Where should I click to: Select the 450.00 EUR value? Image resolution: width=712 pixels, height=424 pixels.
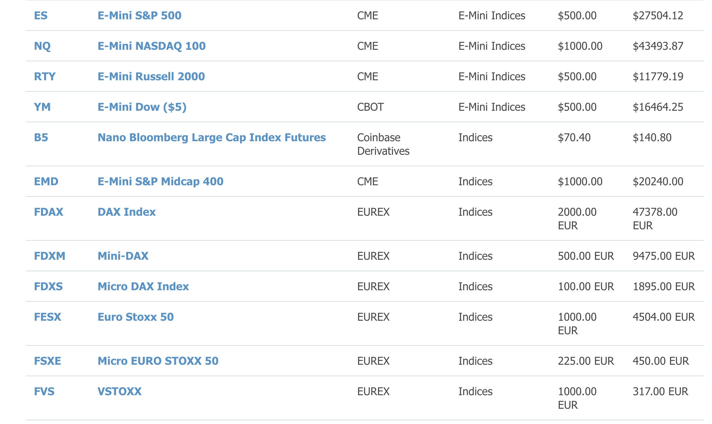coord(661,361)
